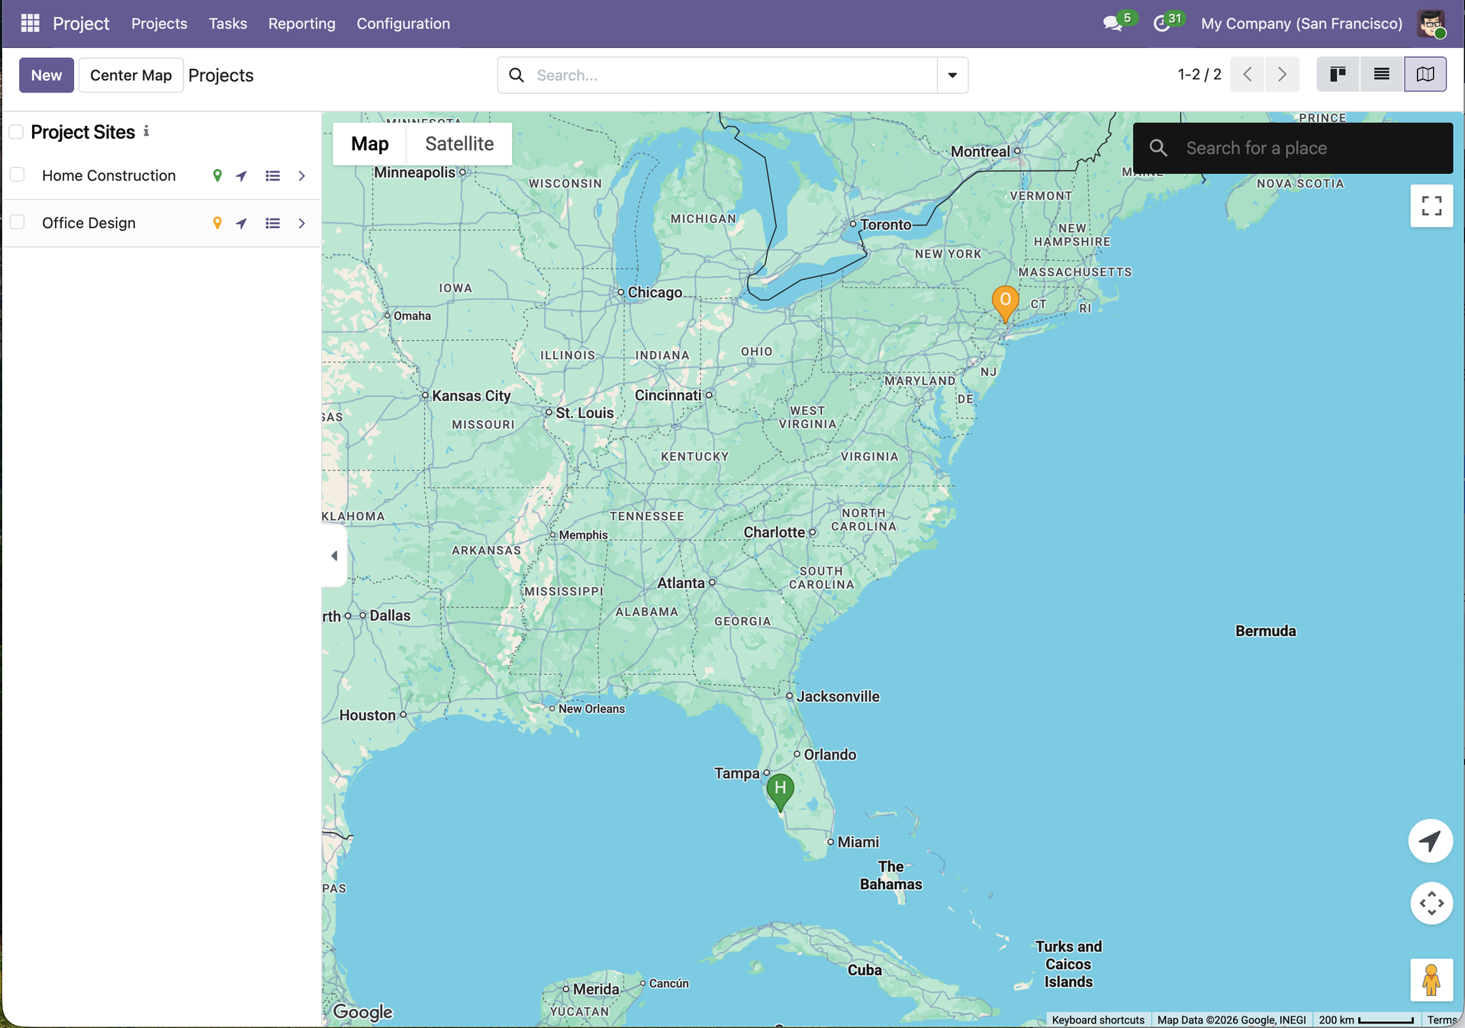The width and height of the screenshot is (1465, 1028).
Task: Go to previous page arrow
Action: 1248,74
